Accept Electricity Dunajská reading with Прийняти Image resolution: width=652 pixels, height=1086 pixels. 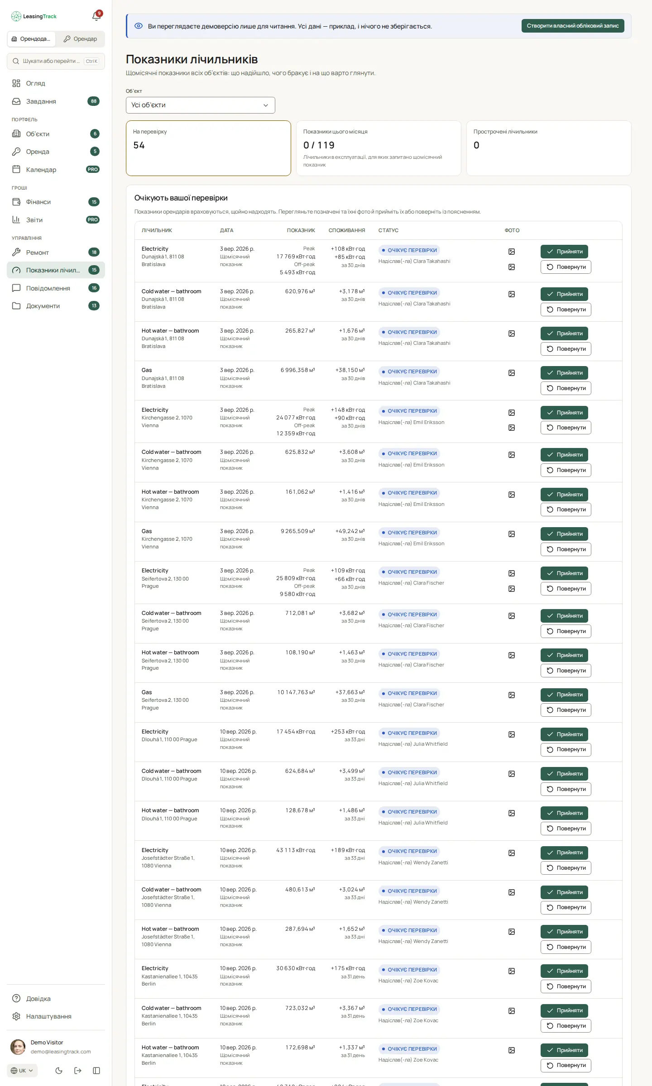(x=564, y=252)
